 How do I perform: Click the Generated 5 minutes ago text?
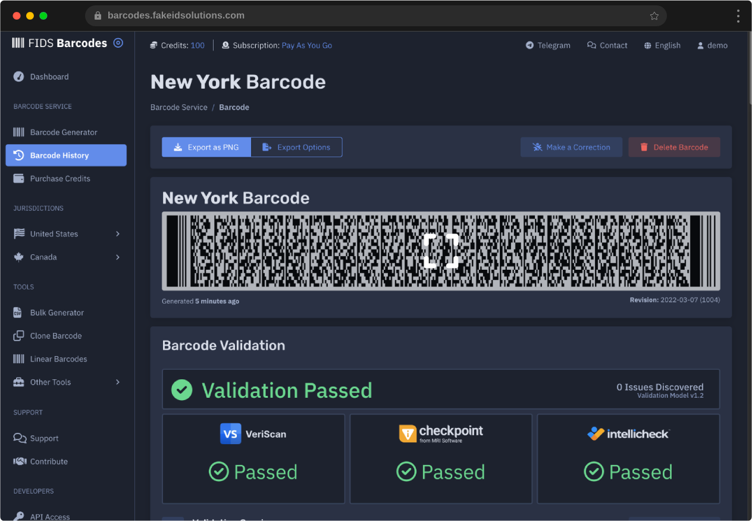pos(200,301)
